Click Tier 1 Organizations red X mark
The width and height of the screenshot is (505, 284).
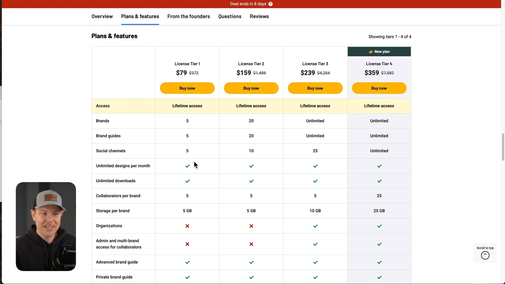pyautogui.click(x=187, y=226)
